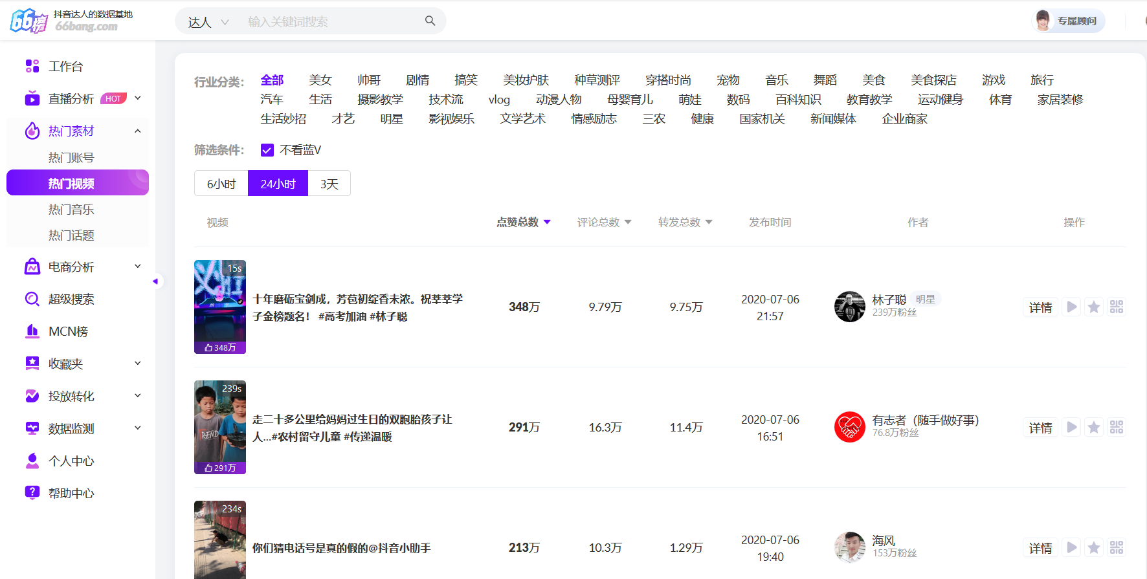Viewport: 1147px width, 579px height.
Task: Switch to 6小时 time range
Action: pyautogui.click(x=221, y=184)
